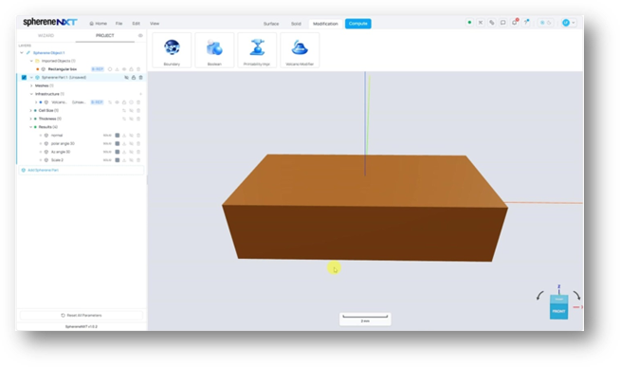Click the color swatch of normal result
The image size is (620, 368).
[x=118, y=136]
